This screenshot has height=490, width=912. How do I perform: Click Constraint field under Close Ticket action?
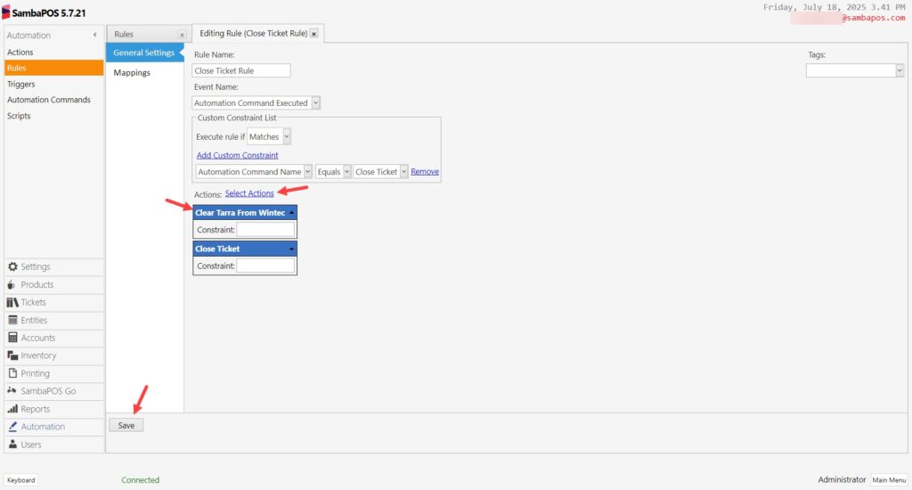[x=265, y=266]
